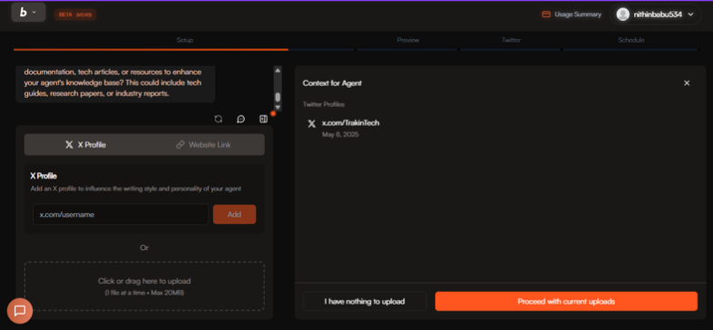Toggle the side panel layout icon

(263, 119)
